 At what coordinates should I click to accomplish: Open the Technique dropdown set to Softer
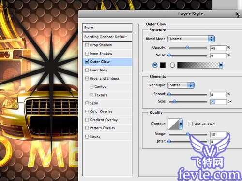pos(181,85)
